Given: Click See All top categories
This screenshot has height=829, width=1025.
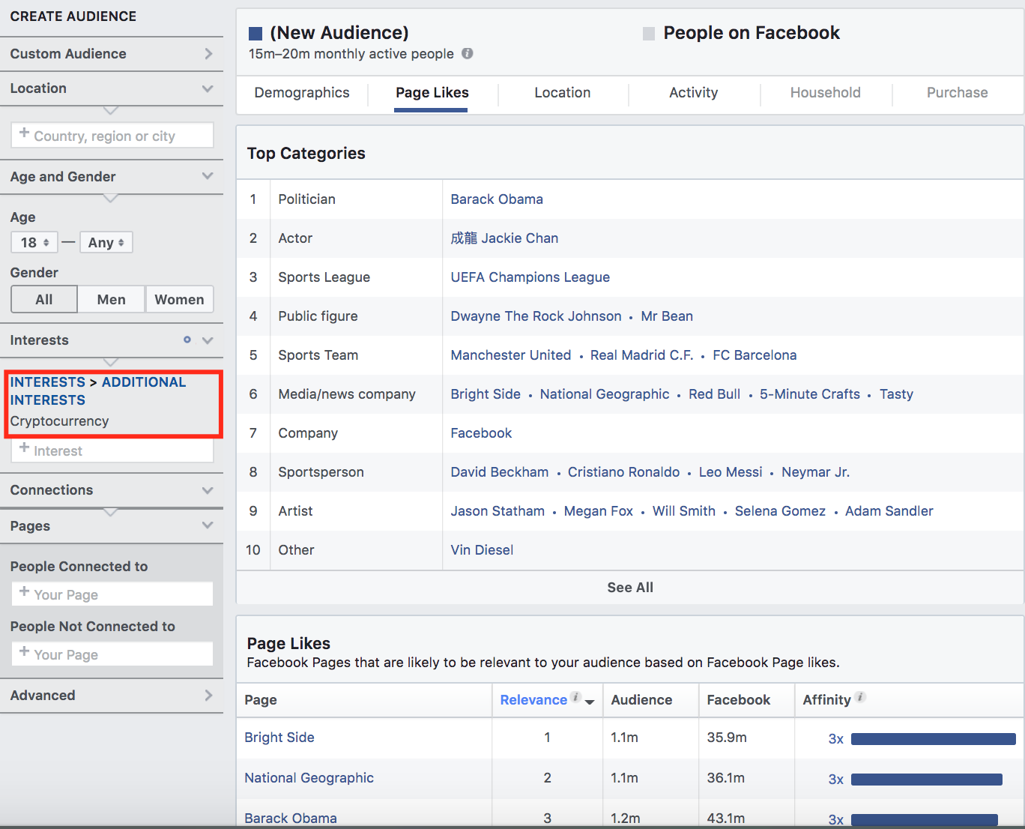Looking at the screenshot, I should (x=630, y=588).
